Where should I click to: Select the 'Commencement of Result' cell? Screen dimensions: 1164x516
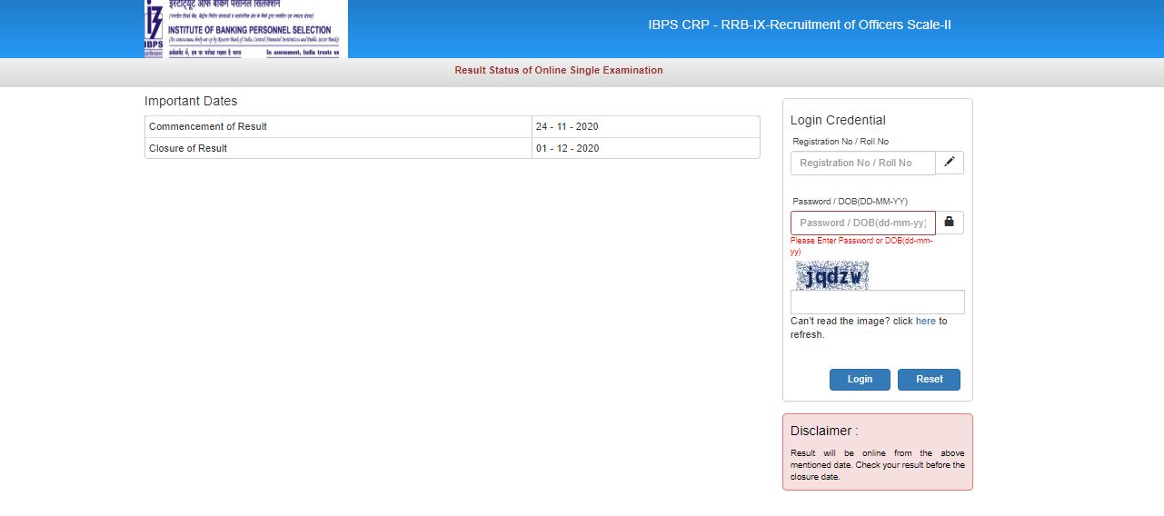tap(338, 126)
